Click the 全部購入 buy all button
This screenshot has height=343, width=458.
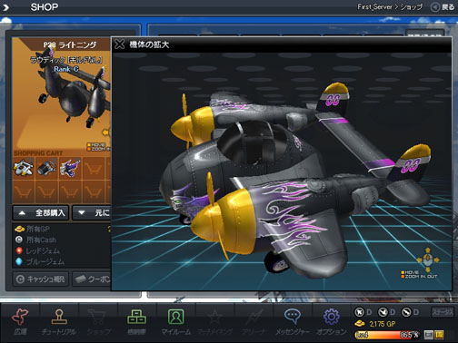click(x=41, y=213)
